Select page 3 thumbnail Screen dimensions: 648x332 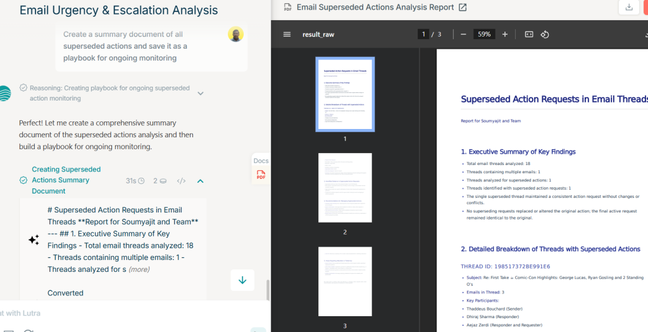[345, 281]
